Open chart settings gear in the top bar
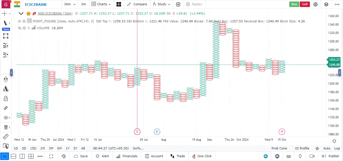The height and width of the screenshot is (161, 343). click(x=315, y=4)
